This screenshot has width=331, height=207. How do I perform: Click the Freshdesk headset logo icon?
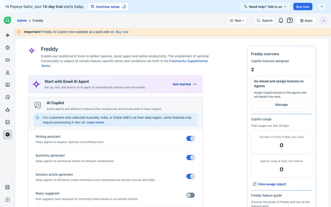pyautogui.click(x=7, y=20)
